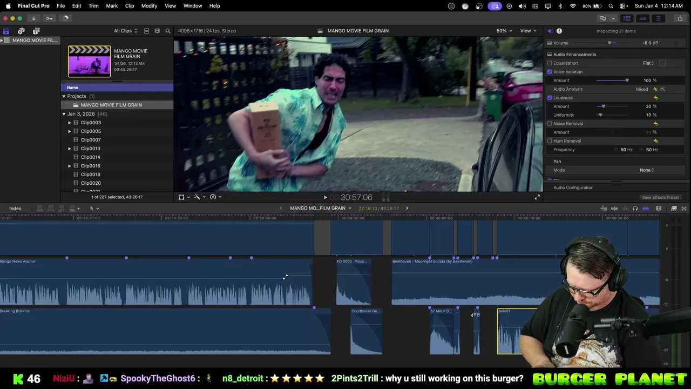Disable the Voice Isolation checkbox
This screenshot has width=691, height=389.
click(x=550, y=72)
